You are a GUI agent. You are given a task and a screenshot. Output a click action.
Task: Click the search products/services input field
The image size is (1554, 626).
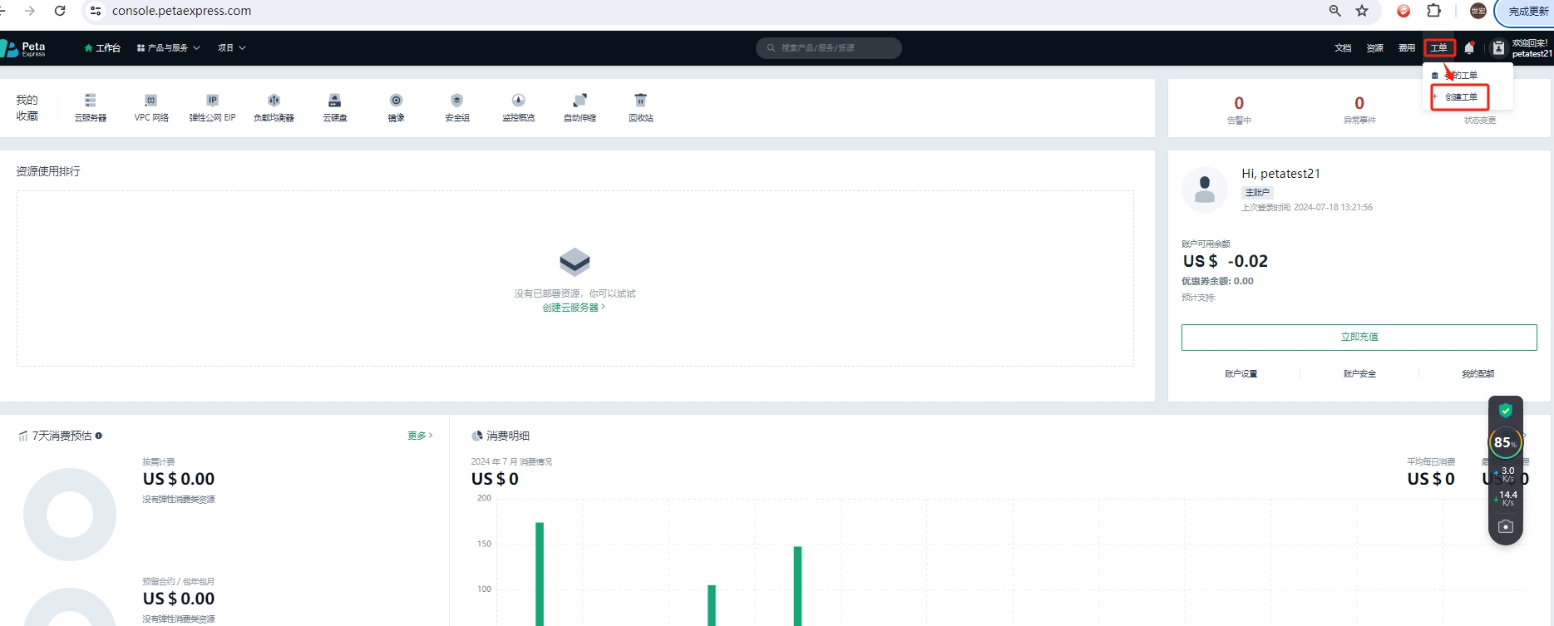[829, 48]
